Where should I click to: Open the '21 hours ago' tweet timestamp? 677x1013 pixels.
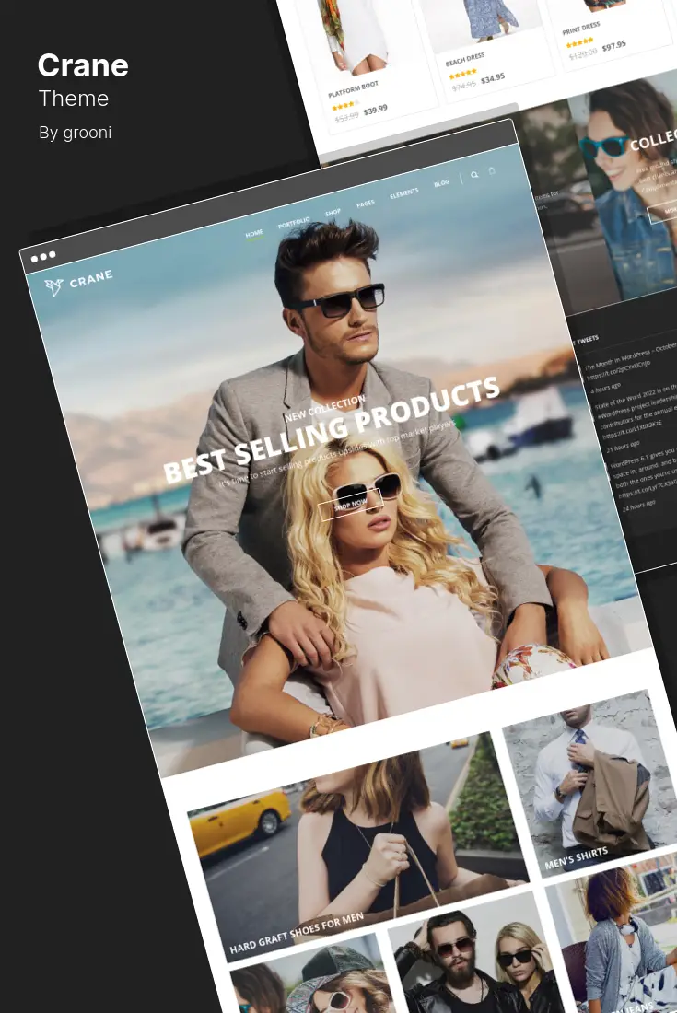point(622,446)
